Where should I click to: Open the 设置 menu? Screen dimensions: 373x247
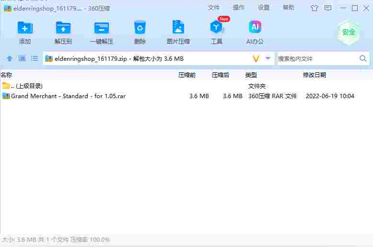coord(264,8)
